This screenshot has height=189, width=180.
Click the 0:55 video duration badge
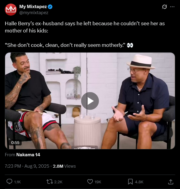coord(15,143)
